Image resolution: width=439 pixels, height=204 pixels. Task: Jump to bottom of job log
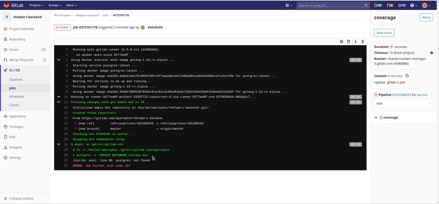363,42
